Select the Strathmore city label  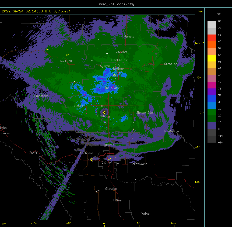(139, 164)
